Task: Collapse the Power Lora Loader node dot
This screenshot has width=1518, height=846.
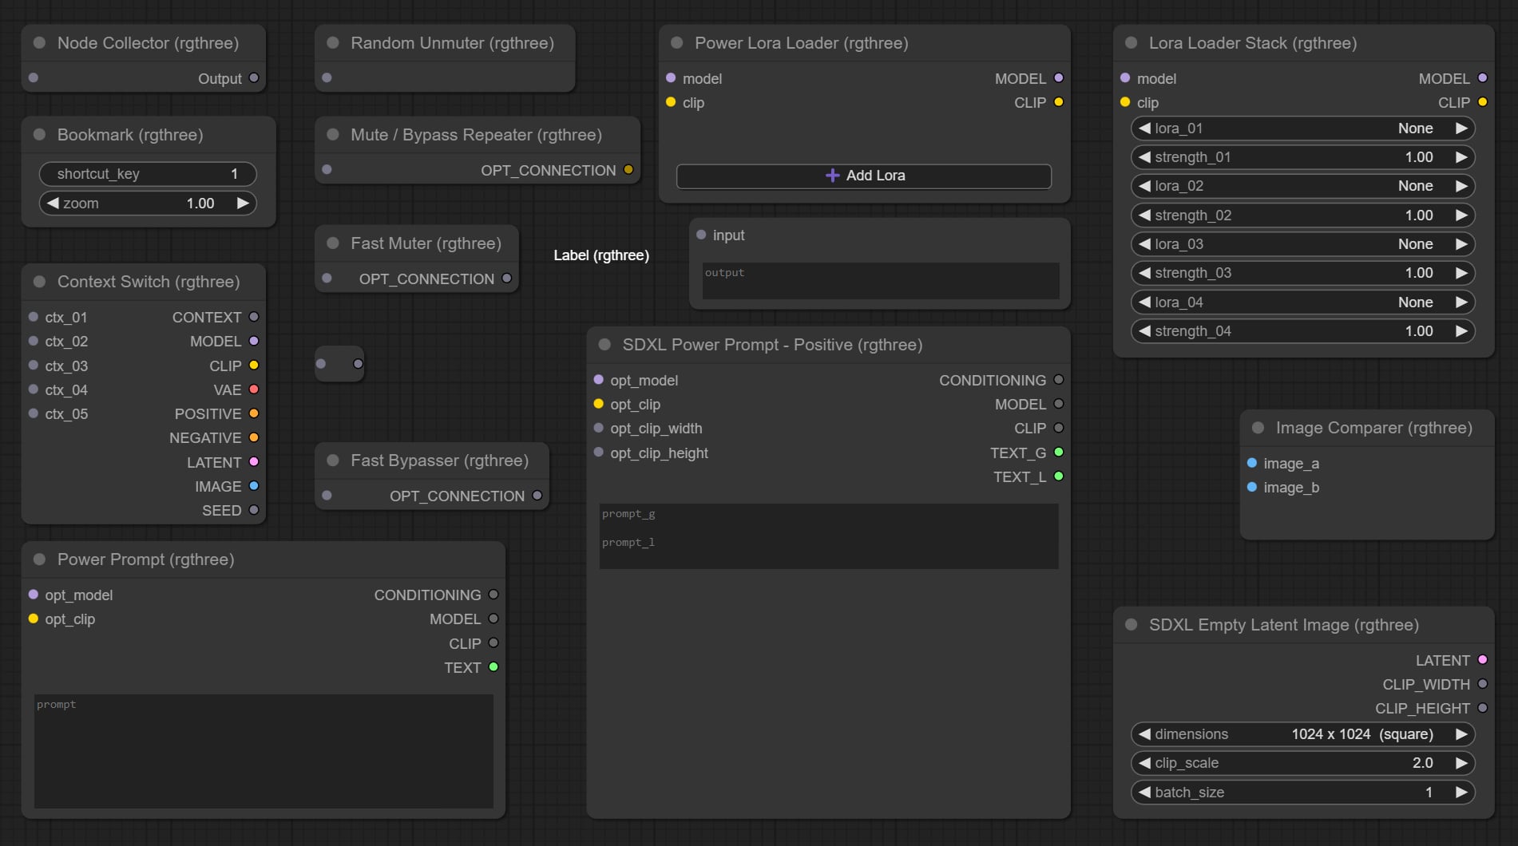Action: pyautogui.click(x=676, y=43)
